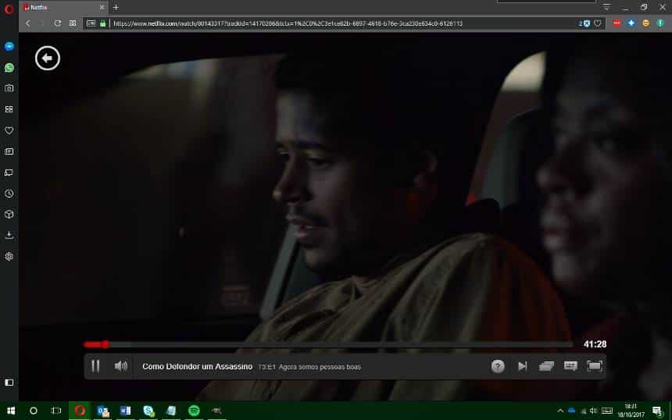Image resolution: width=672 pixels, height=420 pixels.
Task: Switch the Netflix player to fullscreen
Action: 595,366
